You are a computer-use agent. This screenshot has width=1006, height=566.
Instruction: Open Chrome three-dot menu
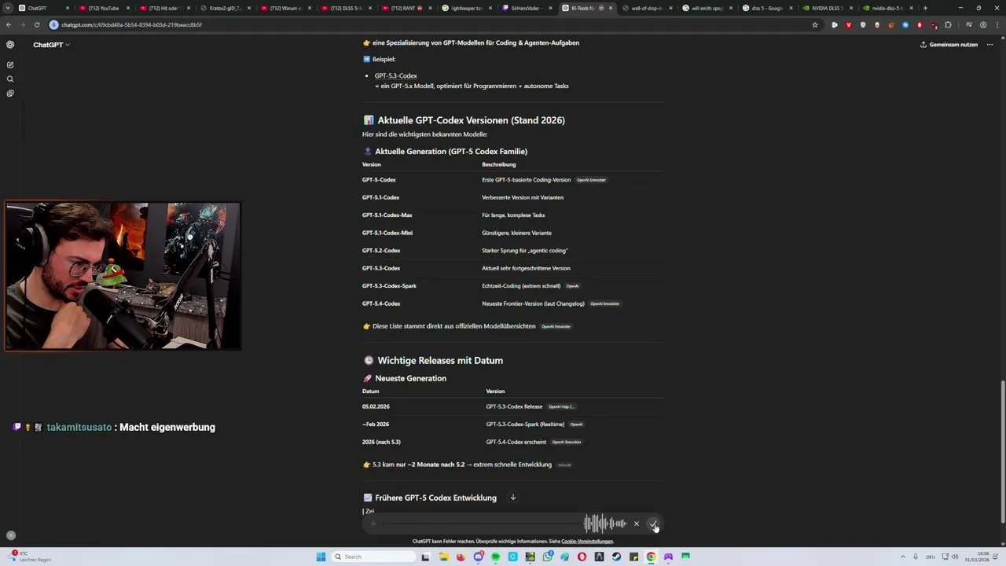point(997,24)
